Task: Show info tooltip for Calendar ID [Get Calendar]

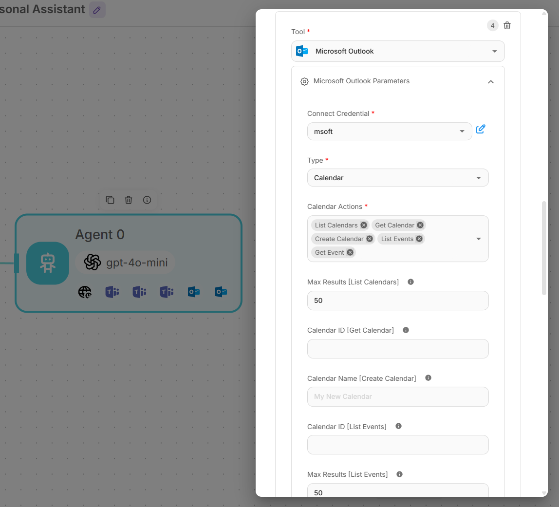Action: [x=406, y=330]
